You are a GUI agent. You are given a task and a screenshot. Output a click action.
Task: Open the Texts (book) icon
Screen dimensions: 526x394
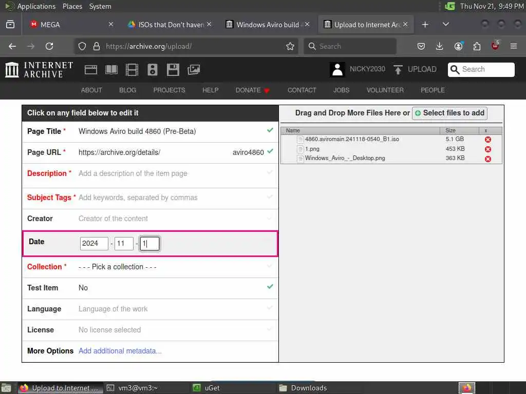point(111,70)
